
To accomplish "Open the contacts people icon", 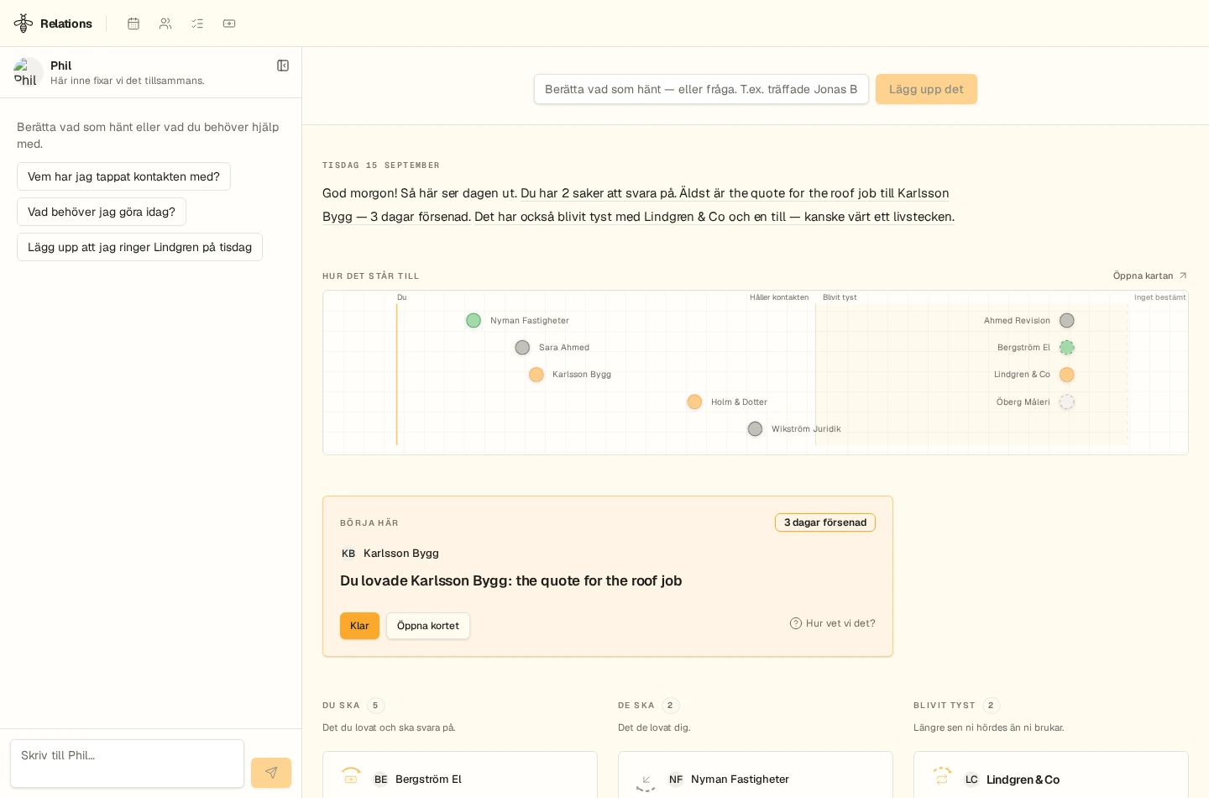I will pyautogui.click(x=165, y=24).
